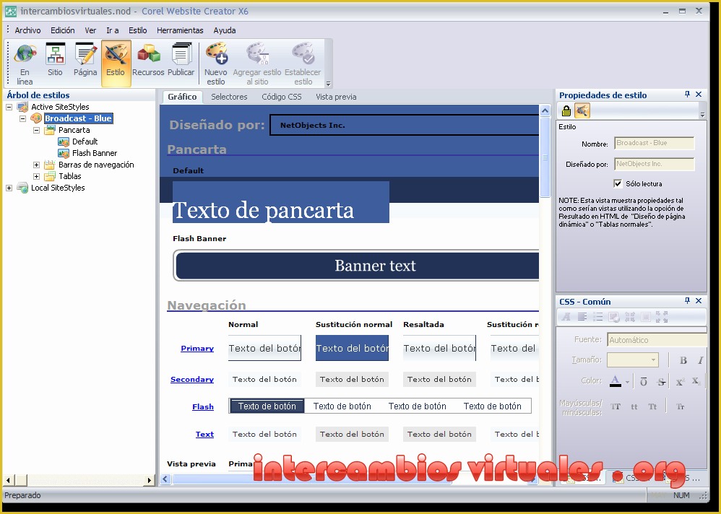Collapse Active SiteStyles node

(x=9, y=107)
